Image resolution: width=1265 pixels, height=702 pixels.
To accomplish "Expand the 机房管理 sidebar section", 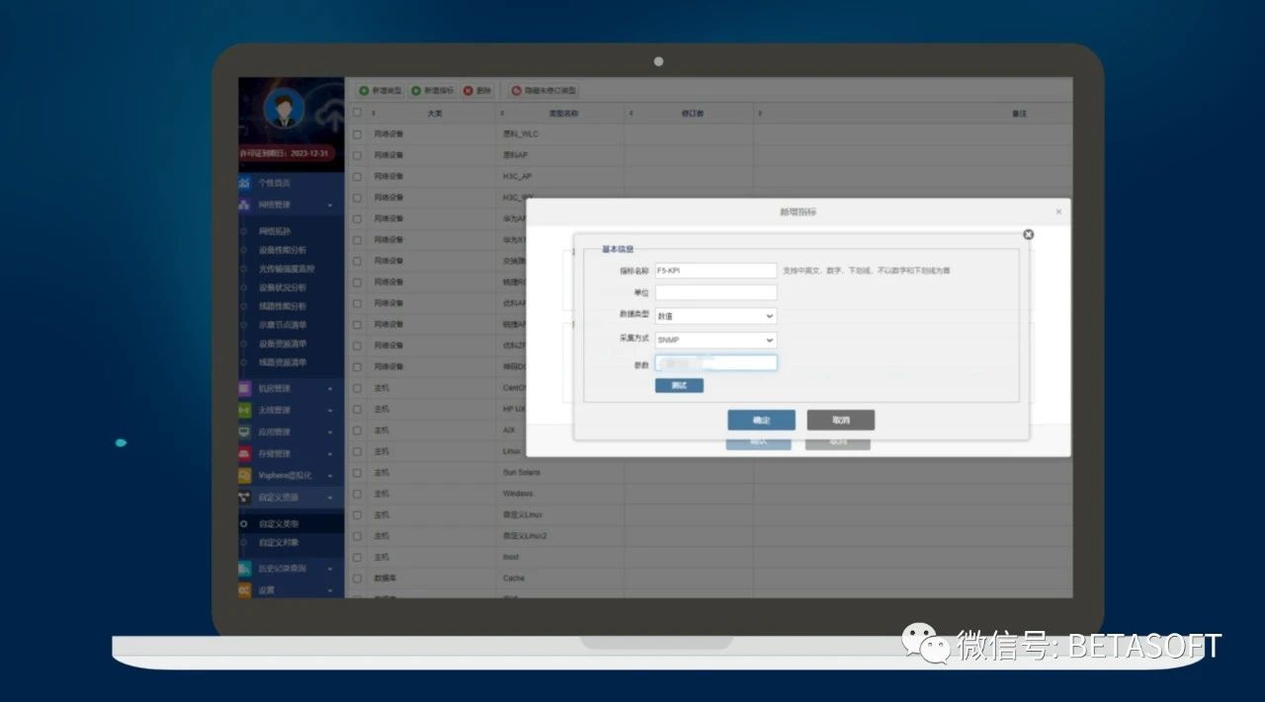I will click(287, 389).
